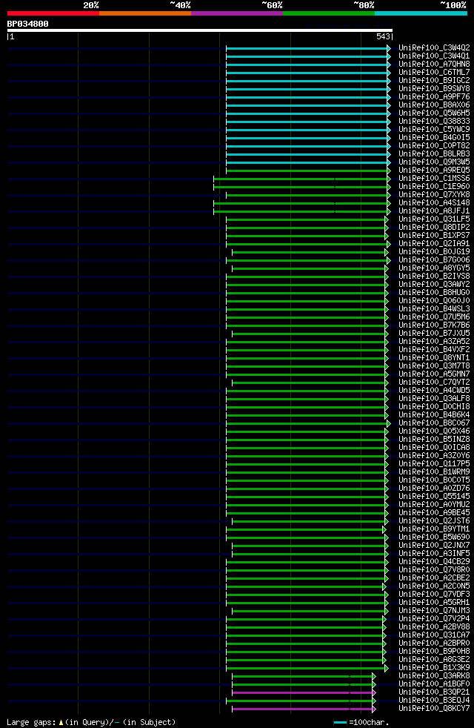
Task: Select the cyan alignment bar for UniRef100_C3W4Q2
Action: tap(308, 48)
